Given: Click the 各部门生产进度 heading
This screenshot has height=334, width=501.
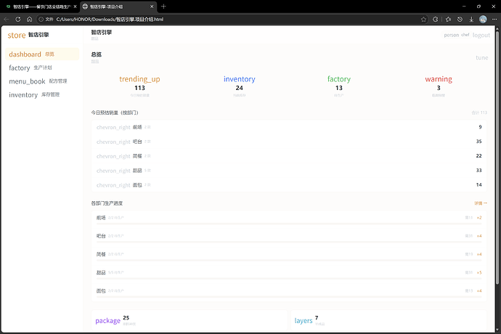Looking at the screenshot, I should 107,203.
